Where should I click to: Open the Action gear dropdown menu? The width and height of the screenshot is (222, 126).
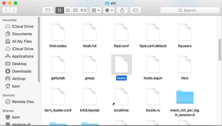[109, 10]
